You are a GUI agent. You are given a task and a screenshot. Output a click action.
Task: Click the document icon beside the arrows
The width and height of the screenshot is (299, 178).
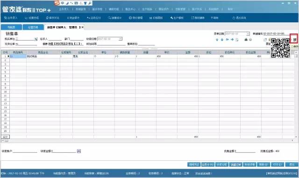[x=237, y=40]
